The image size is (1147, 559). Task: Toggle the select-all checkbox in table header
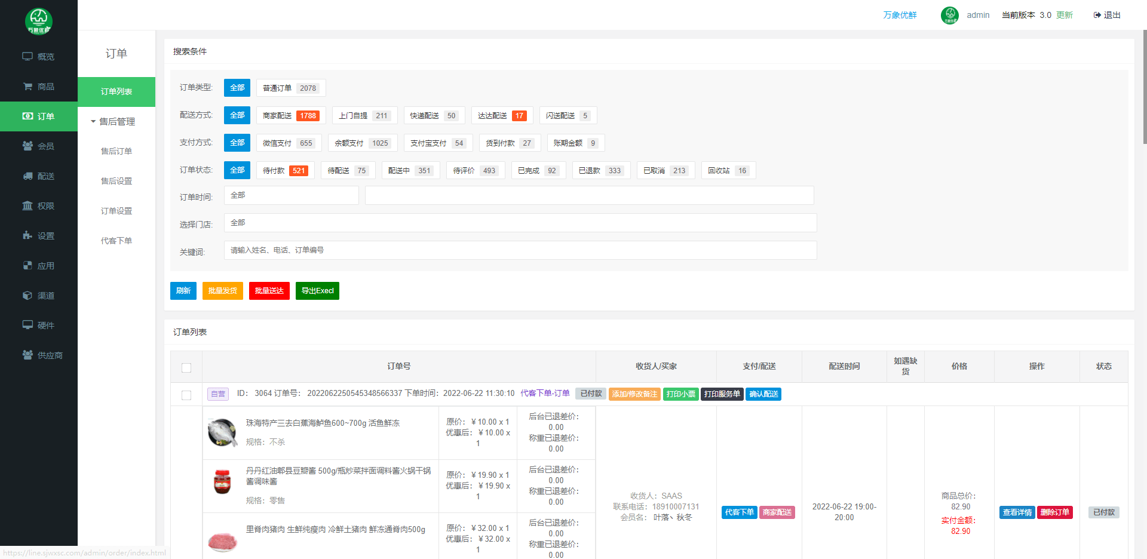(x=186, y=367)
